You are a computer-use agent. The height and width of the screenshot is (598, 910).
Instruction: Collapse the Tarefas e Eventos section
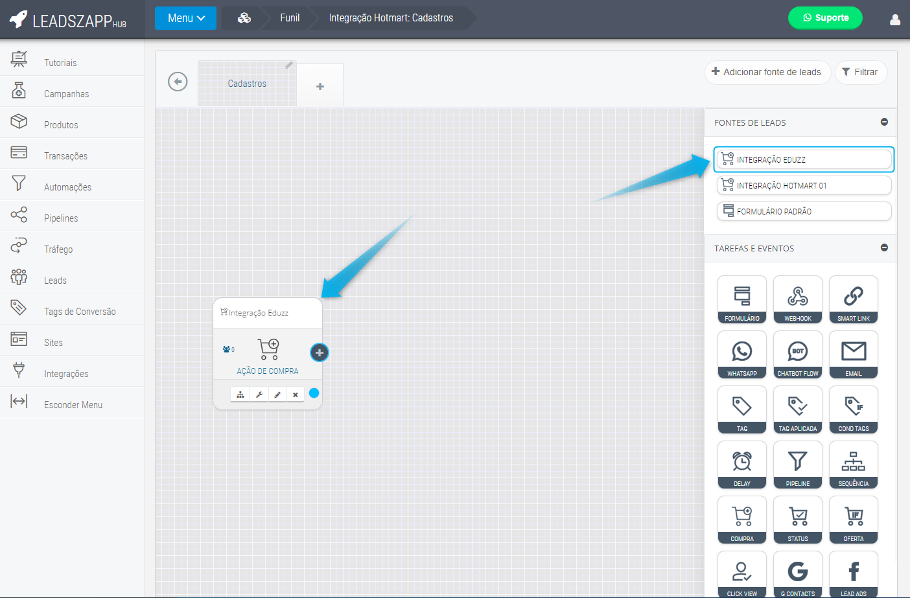884,248
